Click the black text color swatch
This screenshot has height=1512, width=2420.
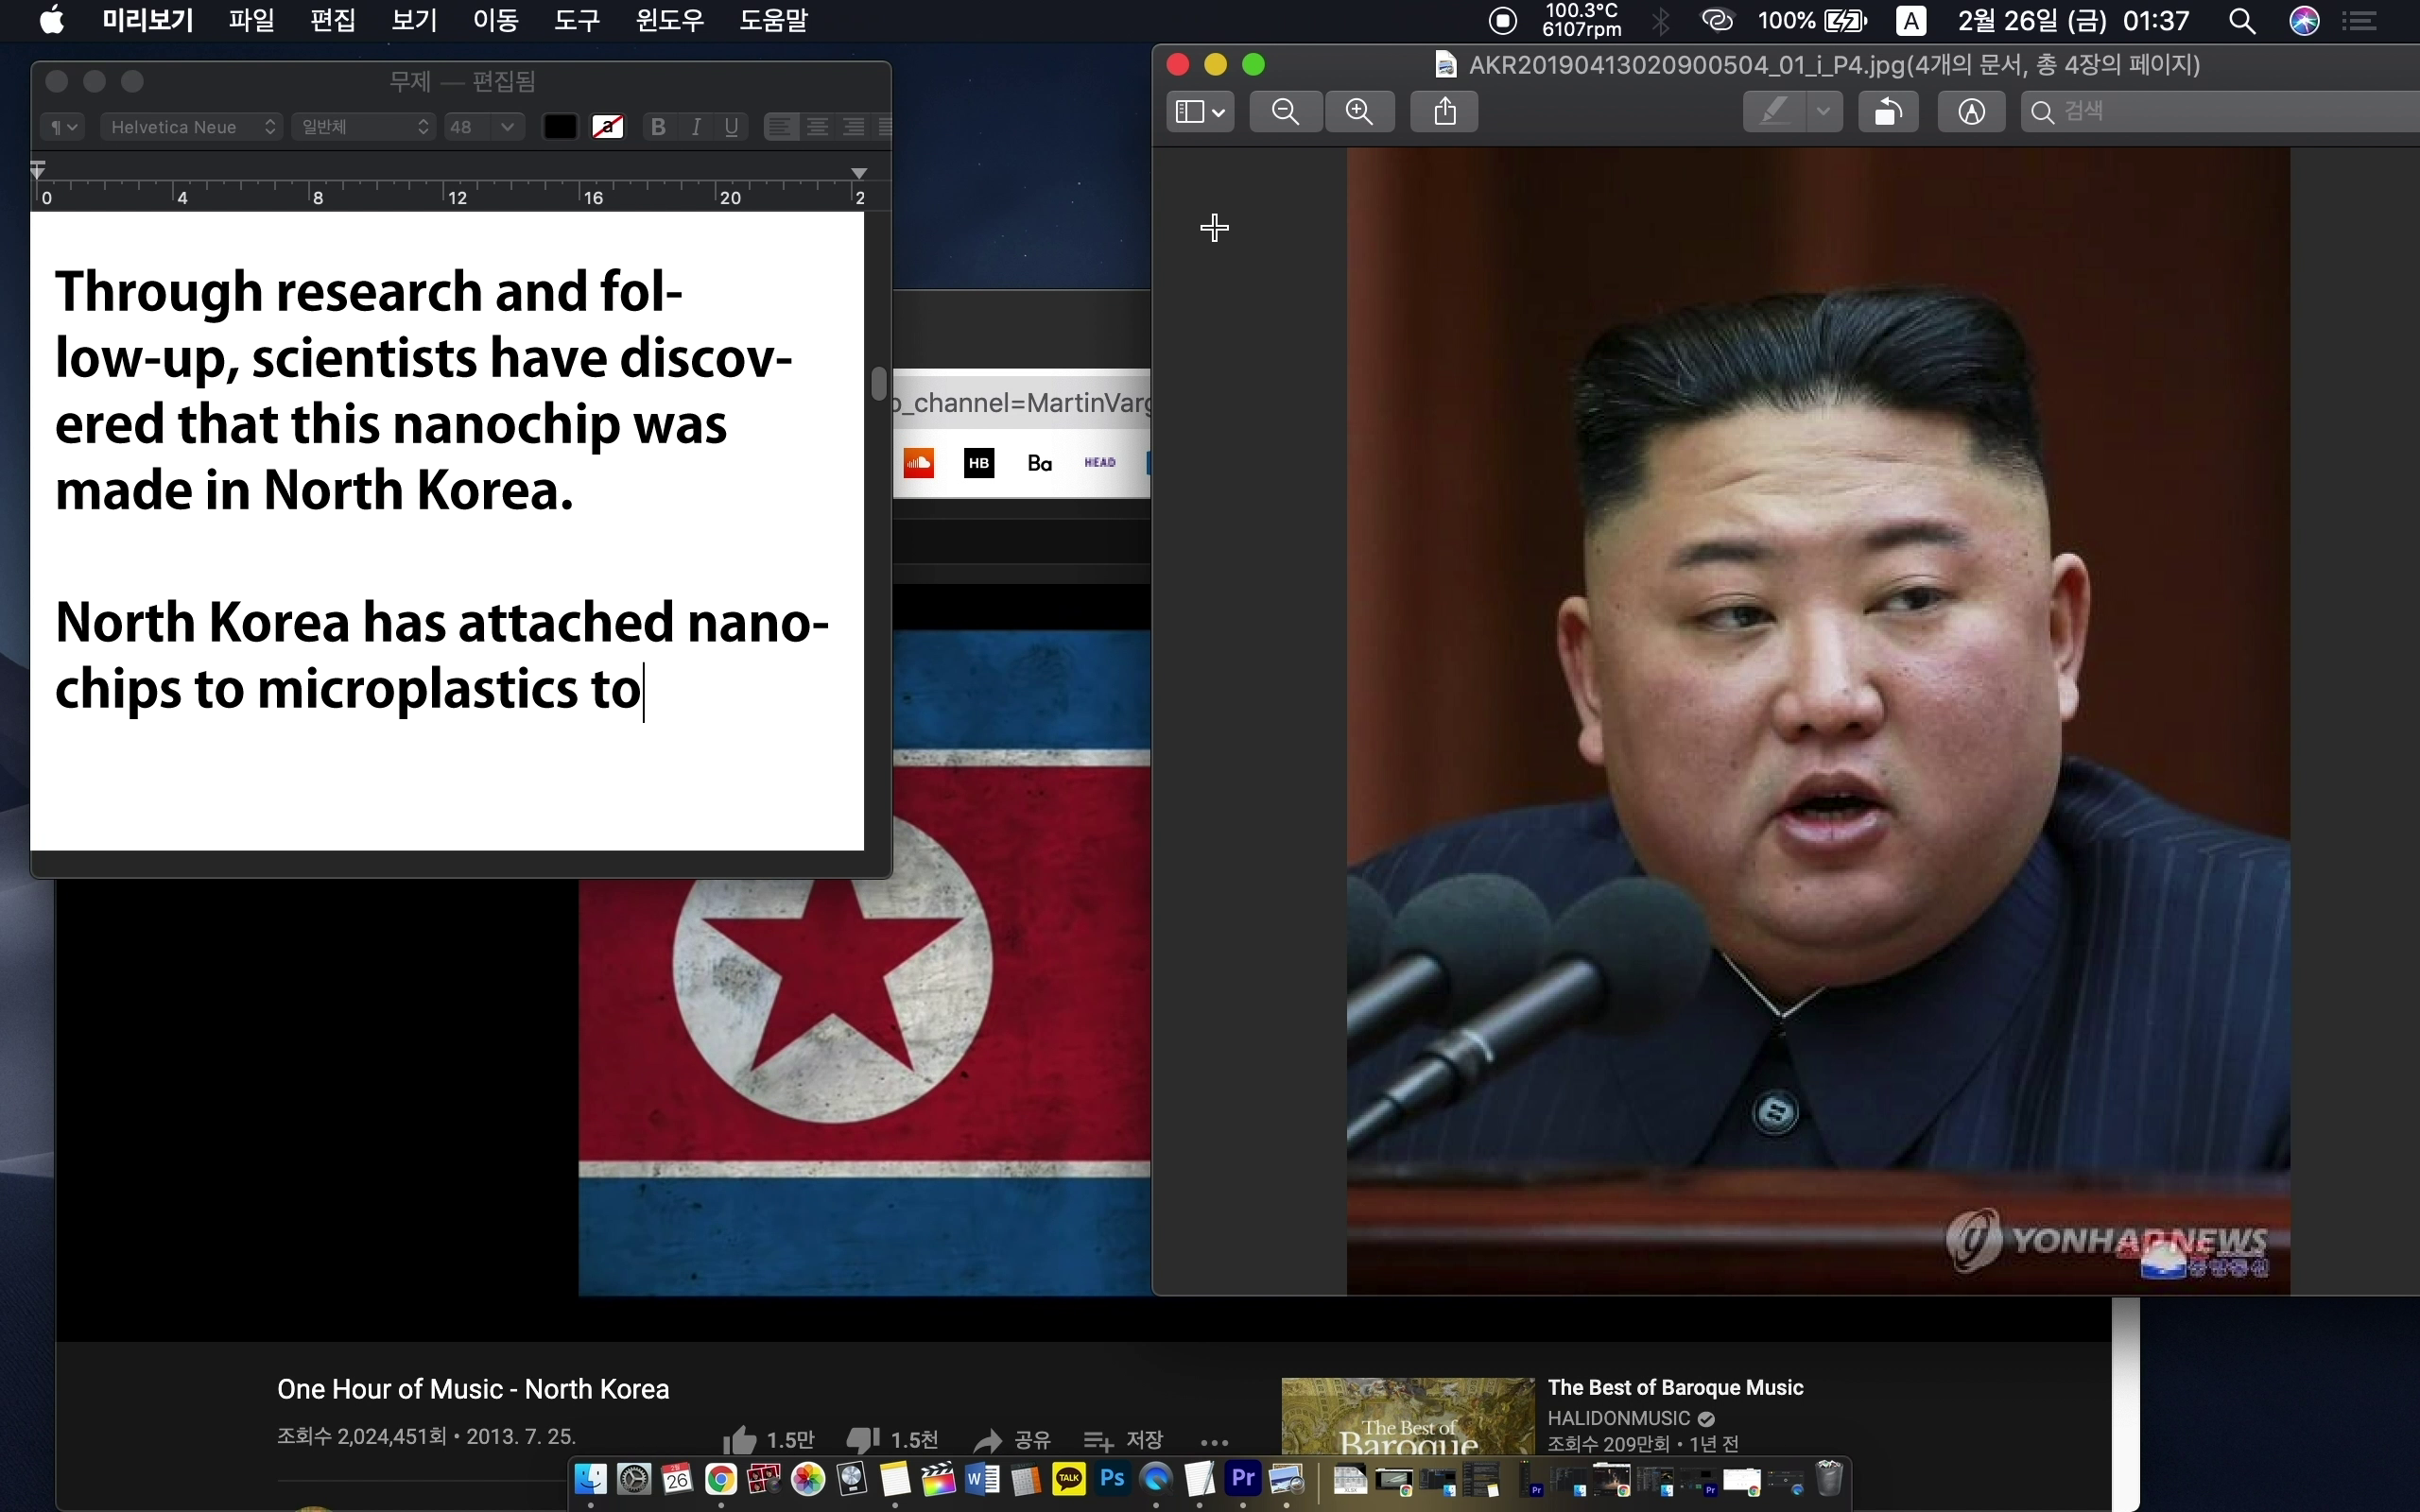(x=560, y=127)
